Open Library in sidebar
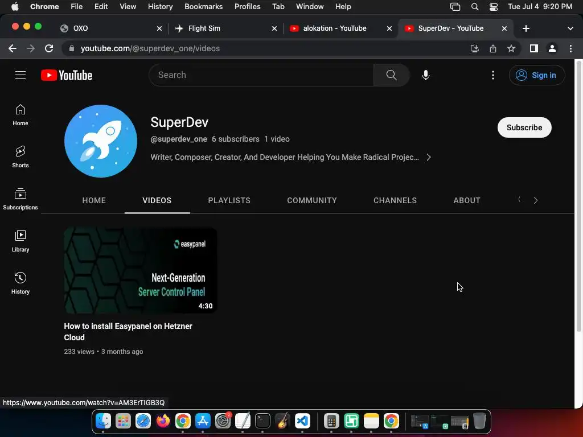The height and width of the screenshot is (437, 583). click(x=20, y=241)
